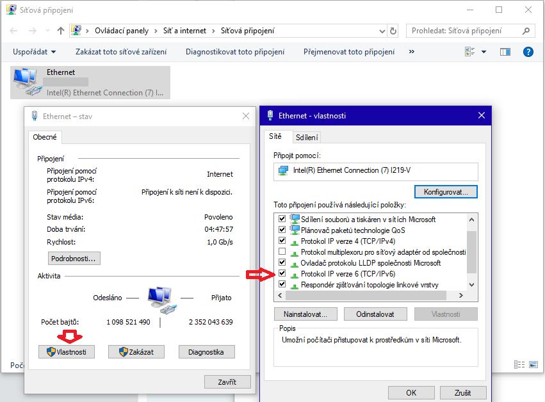Open the help question mark icon

(528, 52)
